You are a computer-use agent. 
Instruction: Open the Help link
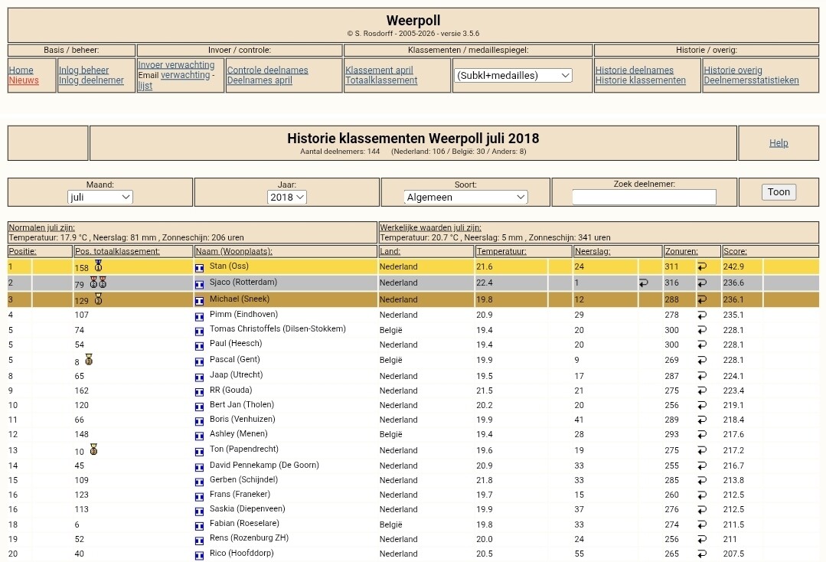click(x=779, y=143)
